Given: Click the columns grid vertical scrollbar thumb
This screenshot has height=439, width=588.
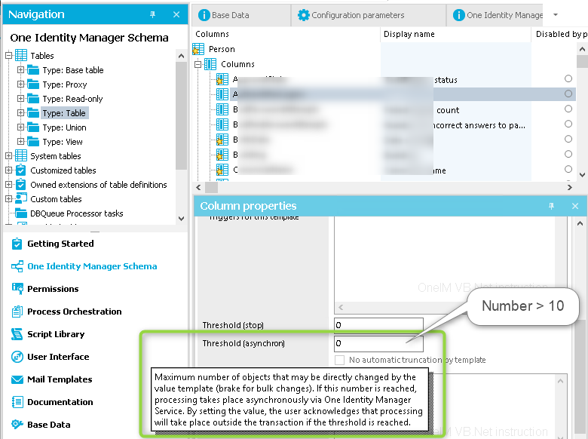Looking at the screenshot, I should tap(582, 62).
